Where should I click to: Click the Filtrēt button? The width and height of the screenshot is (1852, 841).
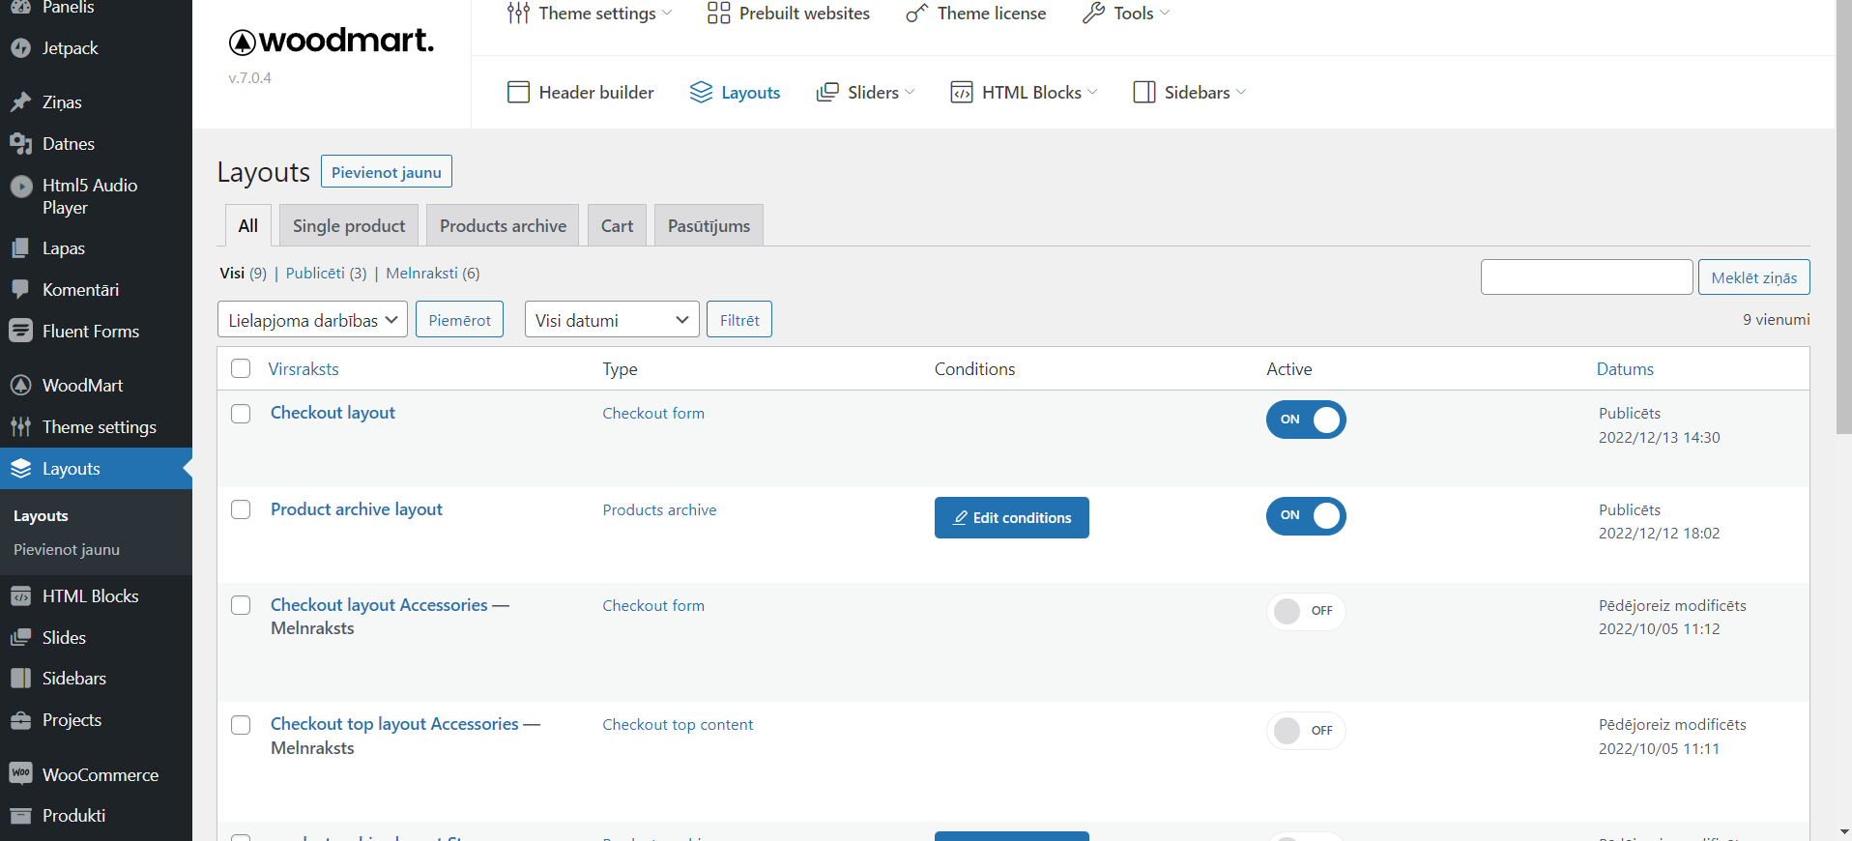point(739,320)
